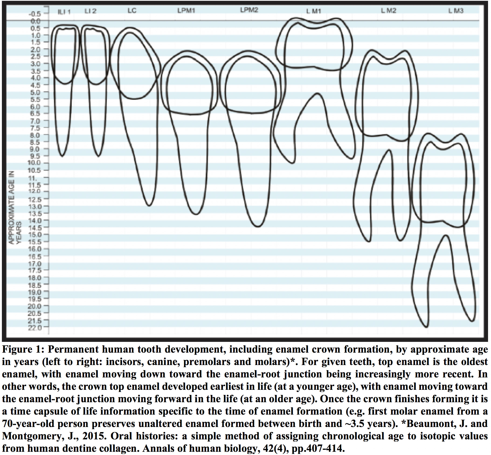491x455 pixels.
Task: Click the -0.5 age axis tick label
Action: pyautogui.click(x=34, y=14)
